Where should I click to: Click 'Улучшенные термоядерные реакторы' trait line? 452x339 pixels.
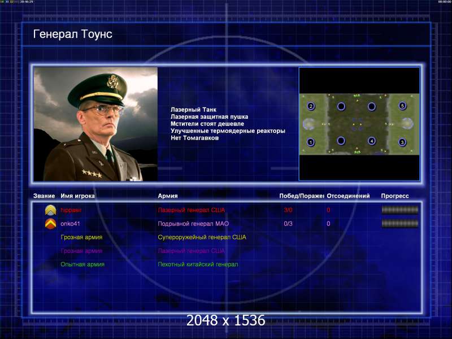point(228,131)
